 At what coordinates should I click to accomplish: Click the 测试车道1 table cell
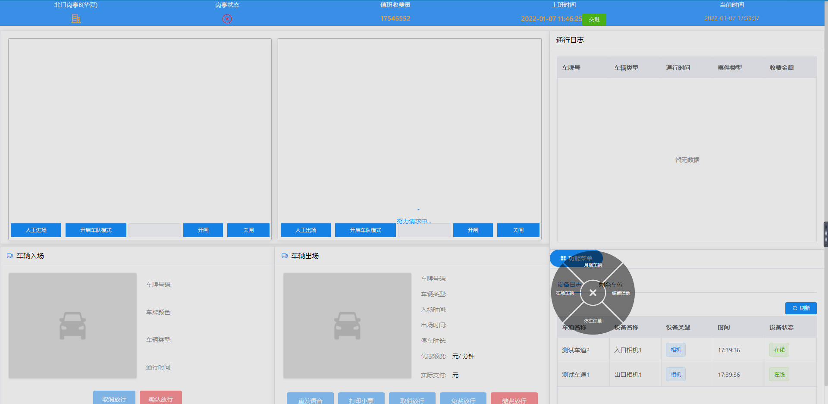click(x=583, y=375)
